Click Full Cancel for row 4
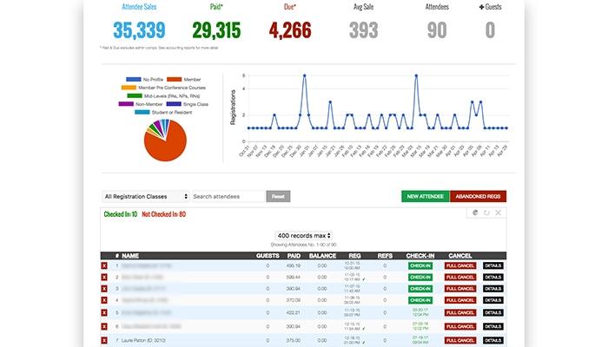The width and height of the screenshot is (608, 347). coord(460,300)
